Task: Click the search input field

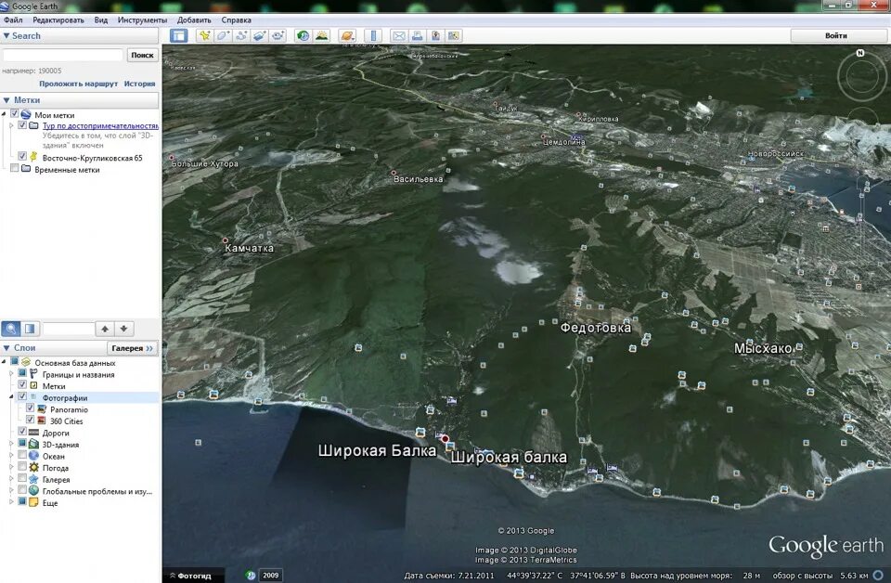Action: click(x=62, y=55)
